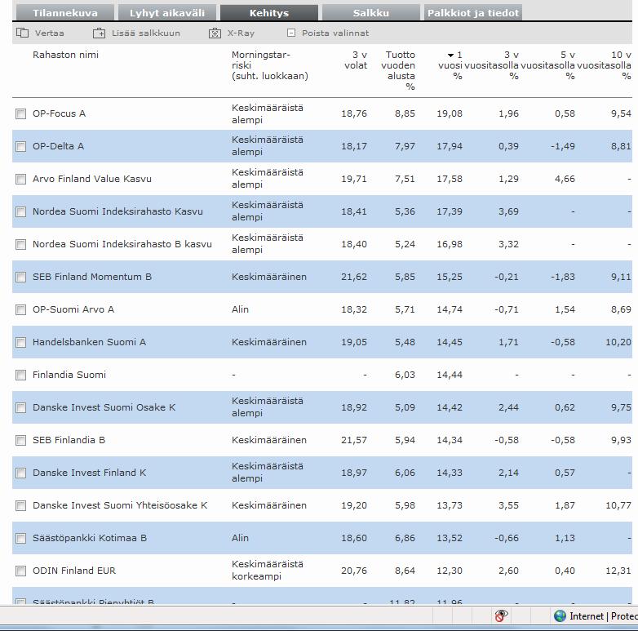The height and width of the screenshot is (631, 638).
Task: Click the Keskimääräistä korkeampi risk text
Action: coord(268,571)
